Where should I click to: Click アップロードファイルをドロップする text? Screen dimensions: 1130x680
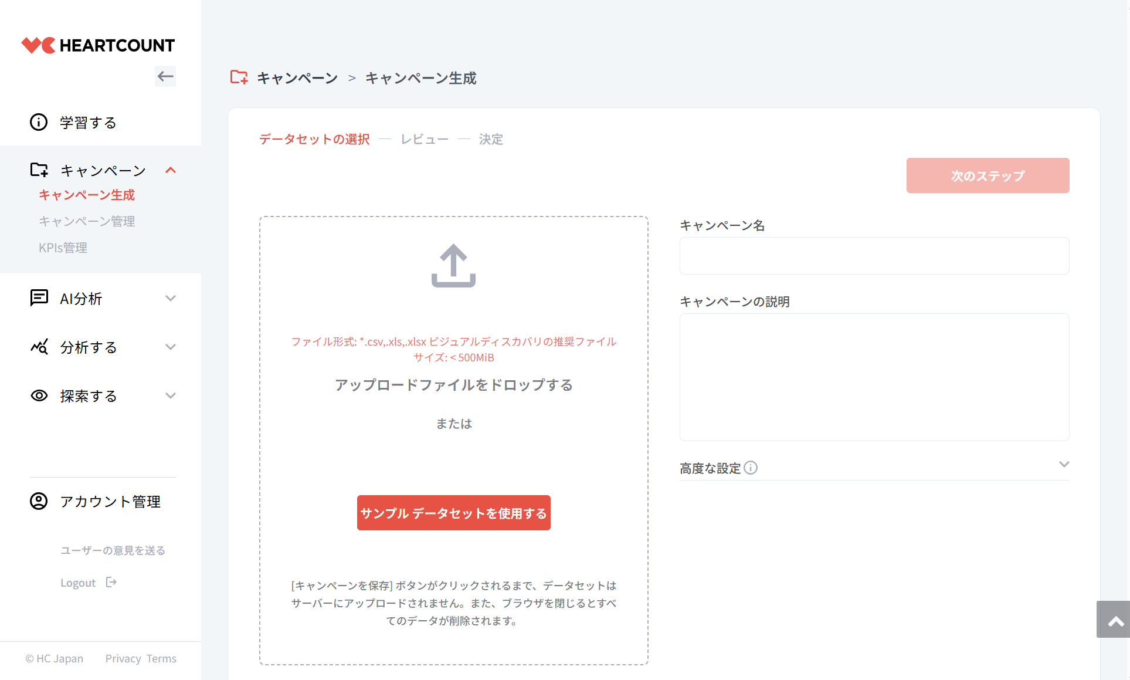click(x=453, y=385)
